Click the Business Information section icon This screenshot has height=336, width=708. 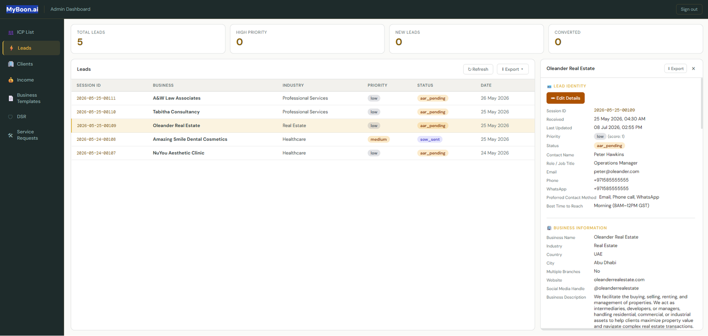coord(549,228)
